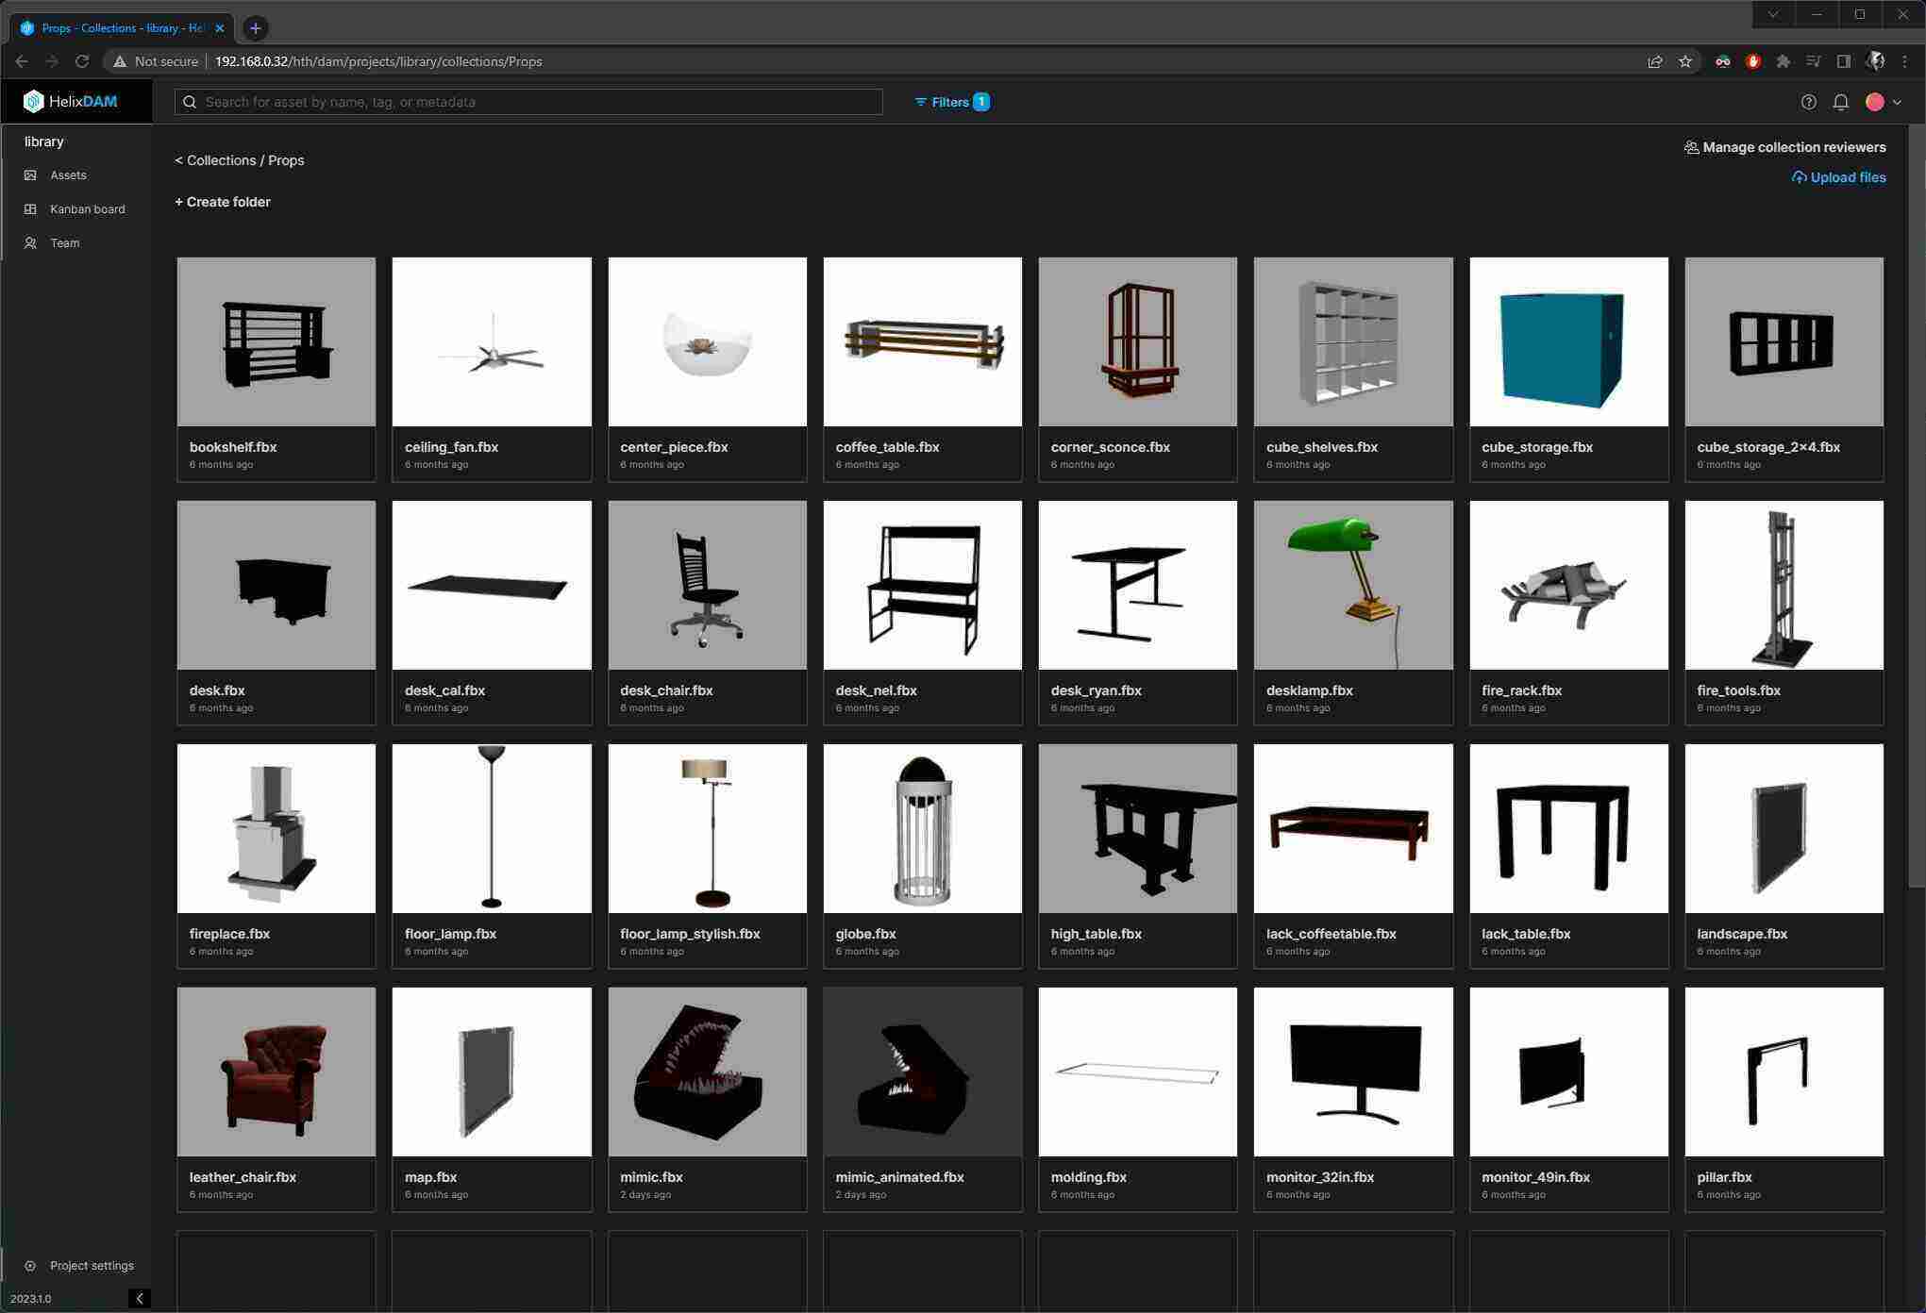Viewport: 1926px width, 1313px height.
Task: Open the Kanban board from sidebar
Action: click(87, 208)
